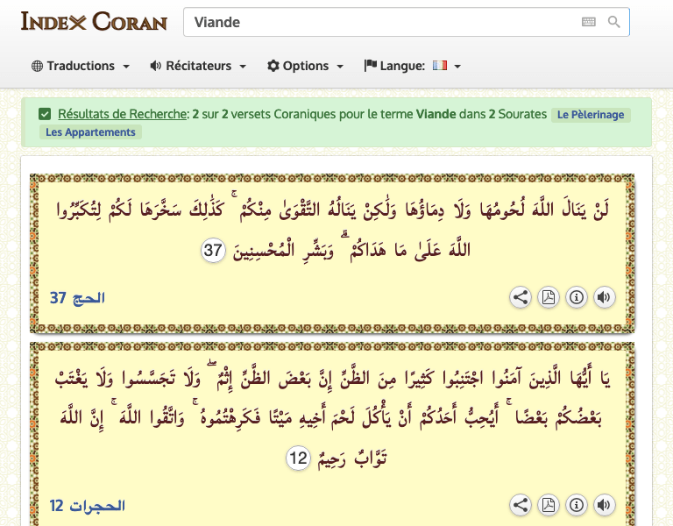This screenshot has width=673, height=526.
Task: Click the search magnifier icon
Action: [614, 22]
